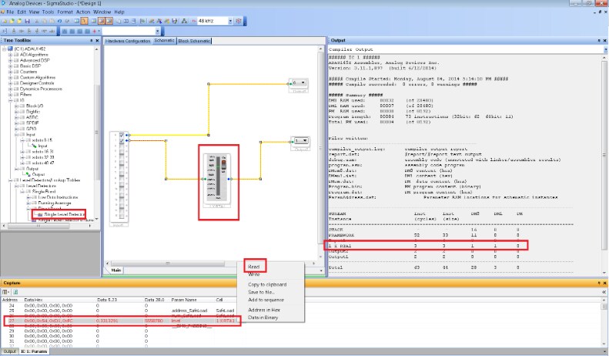Select Custom Algorithms tree item
This screenshot has height=356, width=609.
tap(38, 77)
